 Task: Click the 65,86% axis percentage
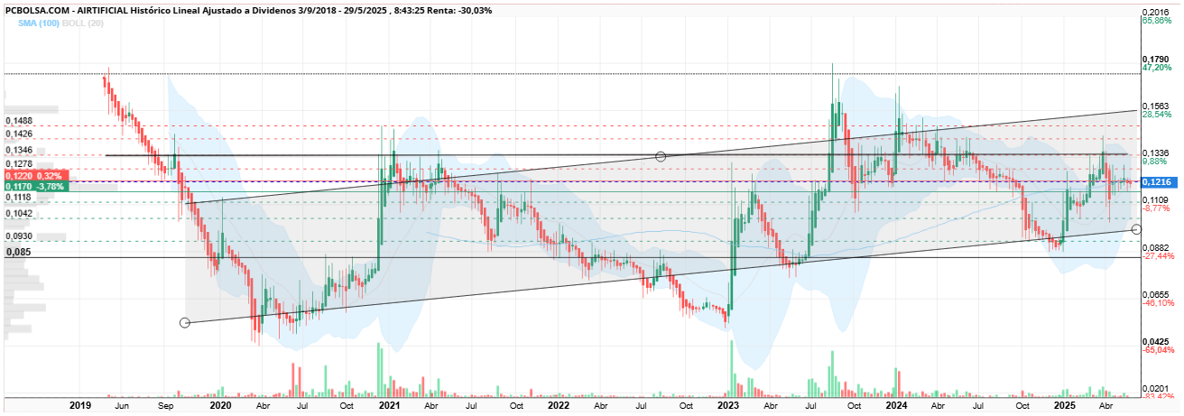[1155, 20]
